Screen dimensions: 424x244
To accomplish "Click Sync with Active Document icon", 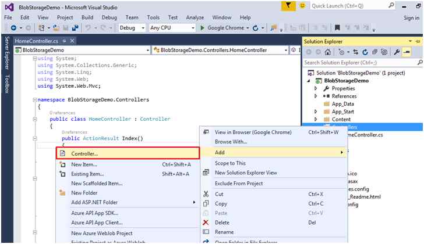I will pos(356,52).
